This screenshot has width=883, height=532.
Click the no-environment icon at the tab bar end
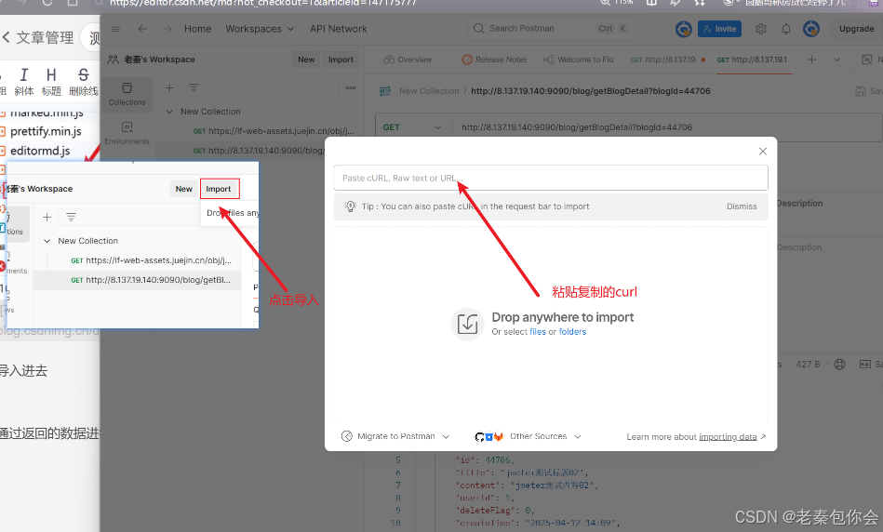point(866,60)
